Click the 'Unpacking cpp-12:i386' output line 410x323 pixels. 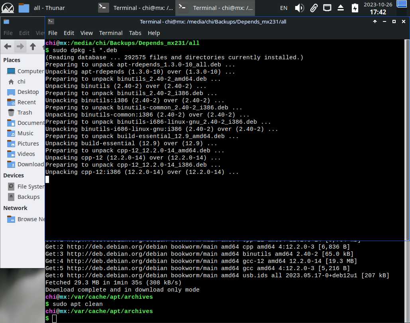pyautogui.click(x=142, y=172)
